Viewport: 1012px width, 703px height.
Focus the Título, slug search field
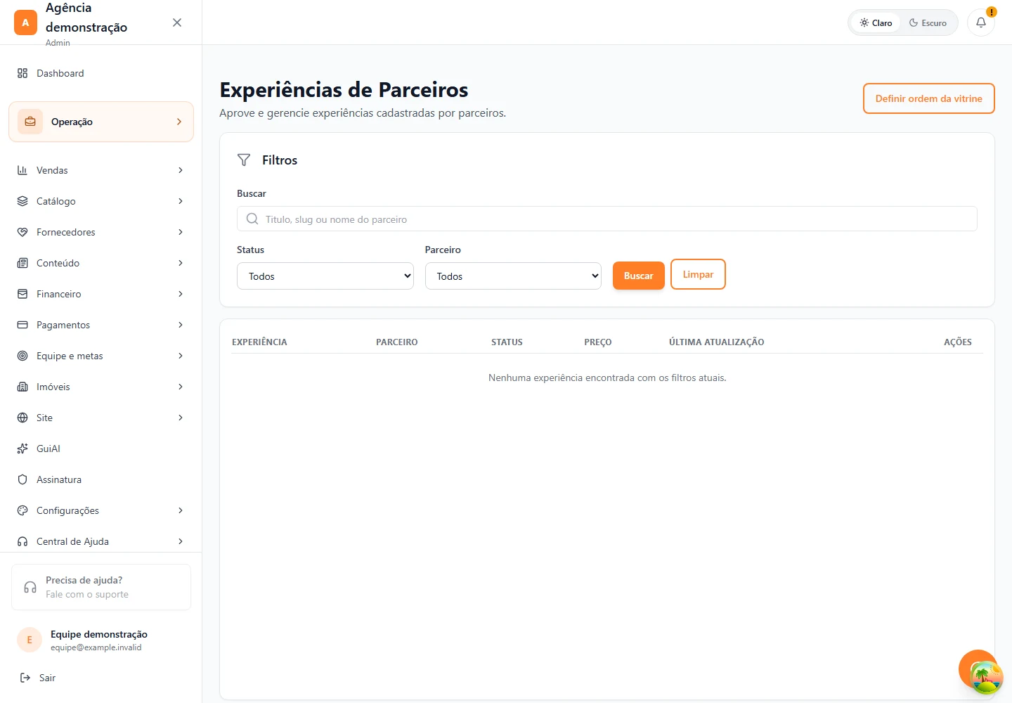pos(606,219)
